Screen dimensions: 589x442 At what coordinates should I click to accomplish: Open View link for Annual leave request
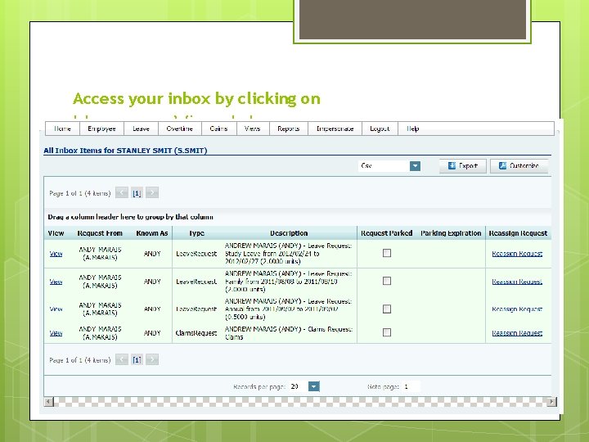[x=56, y=309]
